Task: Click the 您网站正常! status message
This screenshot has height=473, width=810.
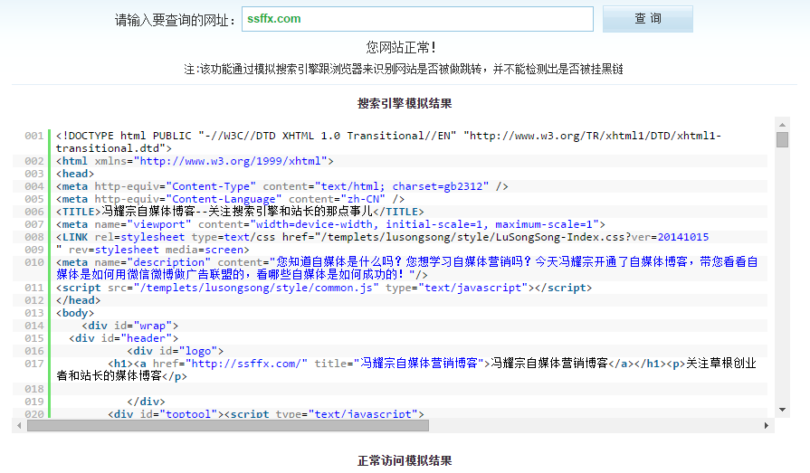Action: click(x=402, y=47)
